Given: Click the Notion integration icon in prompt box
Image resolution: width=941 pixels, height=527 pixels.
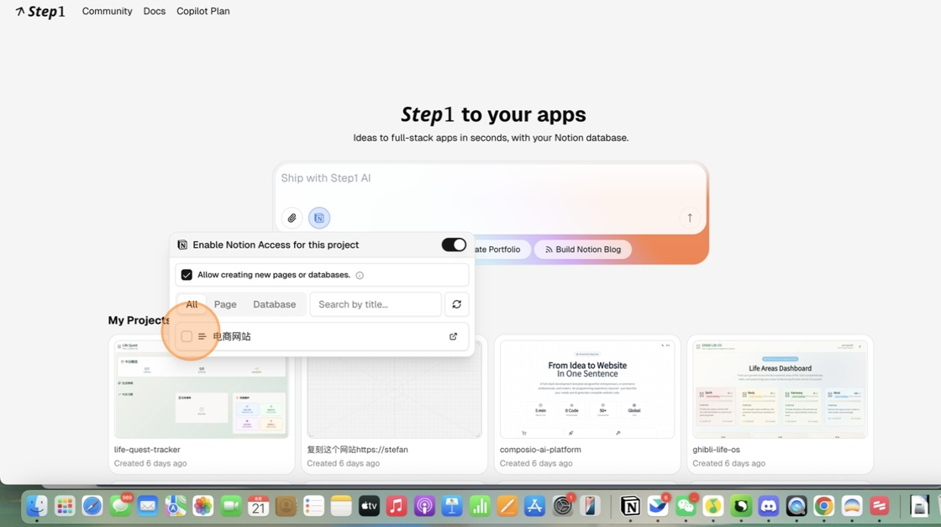Looking at the screenshot, I should point(319,218).
